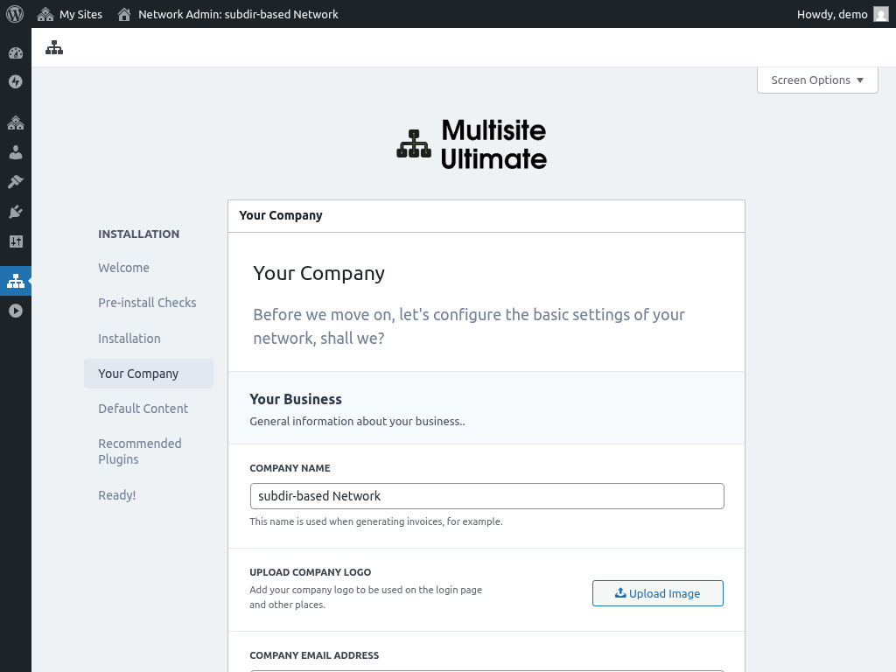The image size is (896, 672).
Task: Go to the Default Content step
Action: 143,409
